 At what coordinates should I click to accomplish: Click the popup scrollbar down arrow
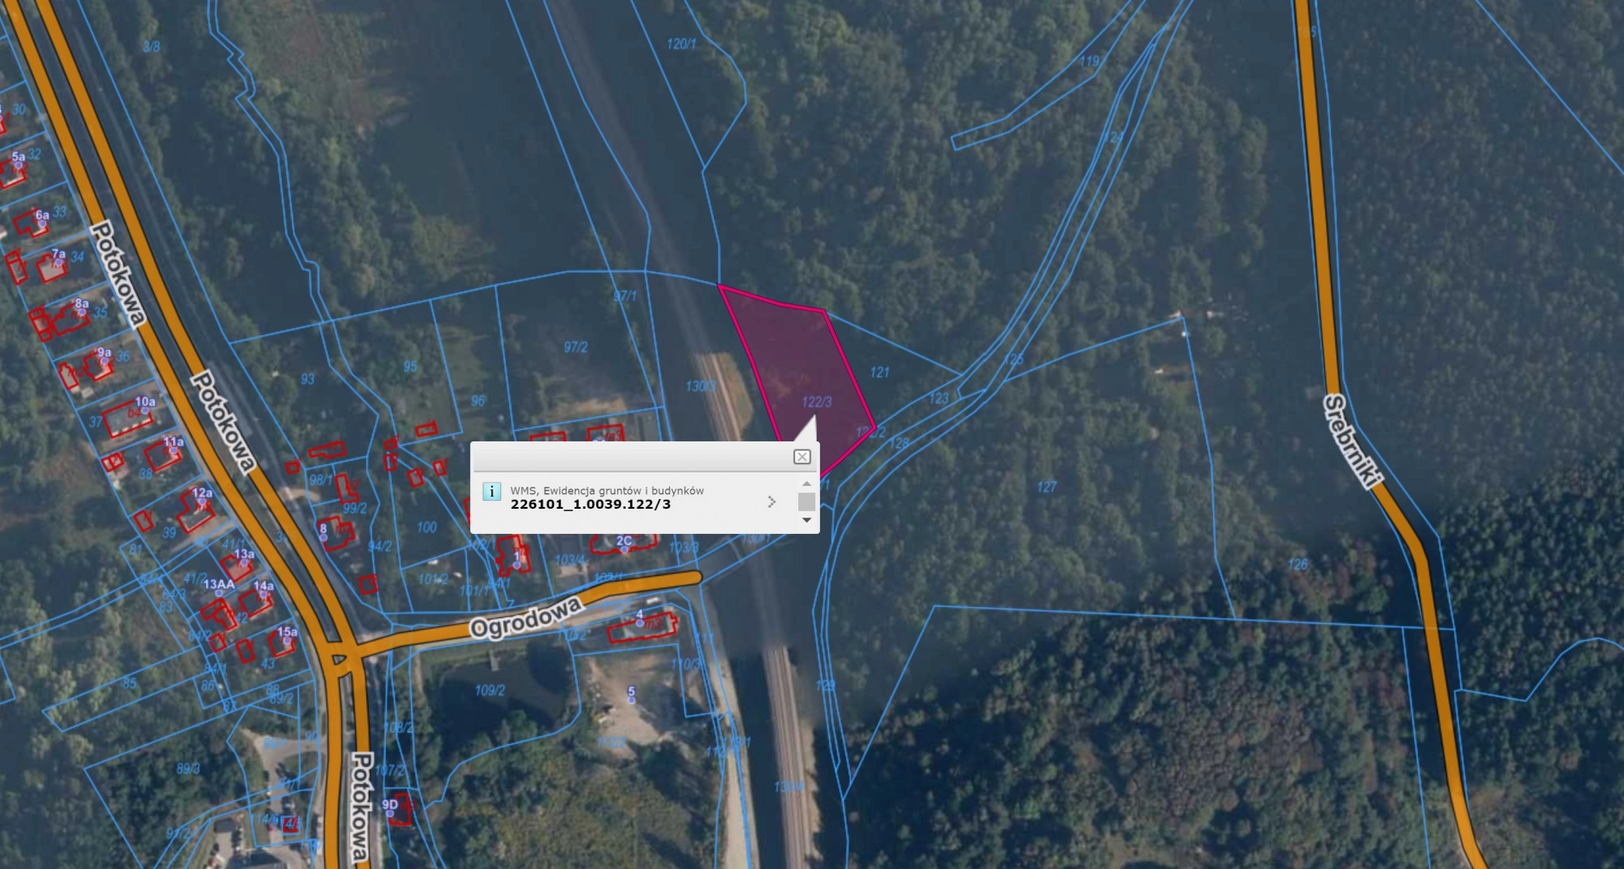(806, 520)
